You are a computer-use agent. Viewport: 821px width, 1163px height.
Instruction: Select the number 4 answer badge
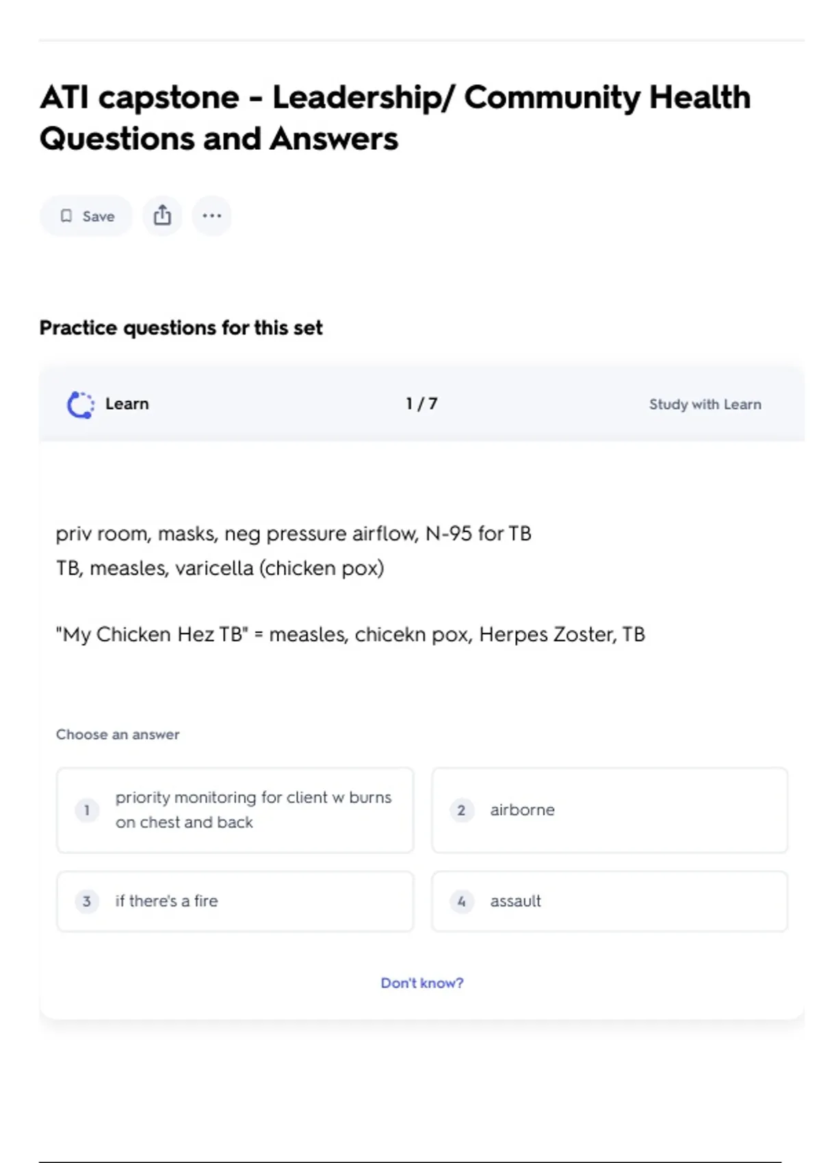(x=462, y=901)
